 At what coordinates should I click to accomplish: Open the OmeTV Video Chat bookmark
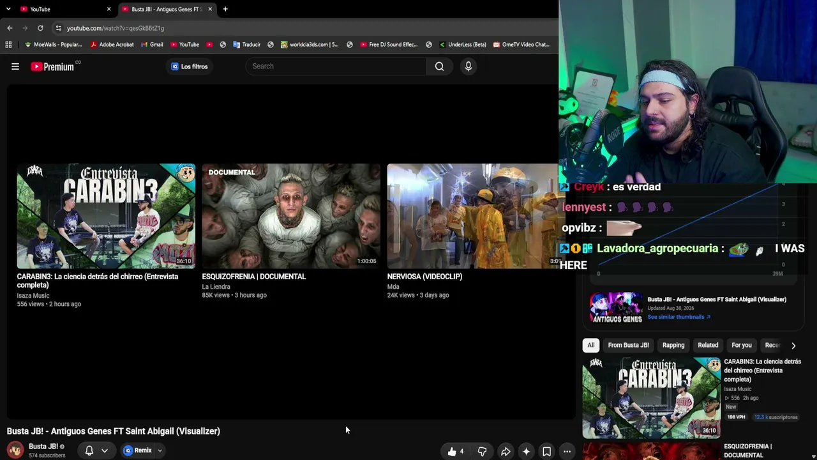tap(521, 45)
